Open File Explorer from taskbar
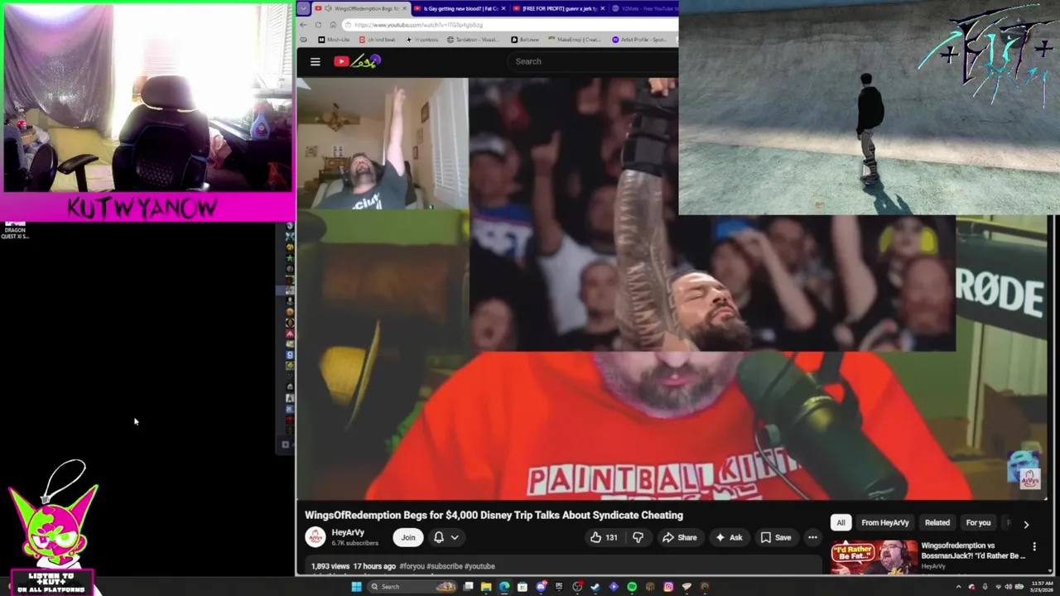This screenshot has width=1060, height=596. [x=486, y=587]
